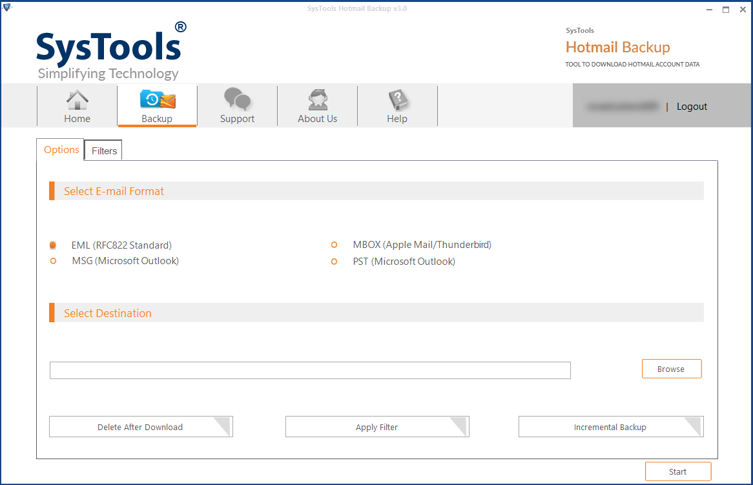Switch to the Filters tab
Screen dimensions: 753x485
pyautogui.click(x=103, y=150)
